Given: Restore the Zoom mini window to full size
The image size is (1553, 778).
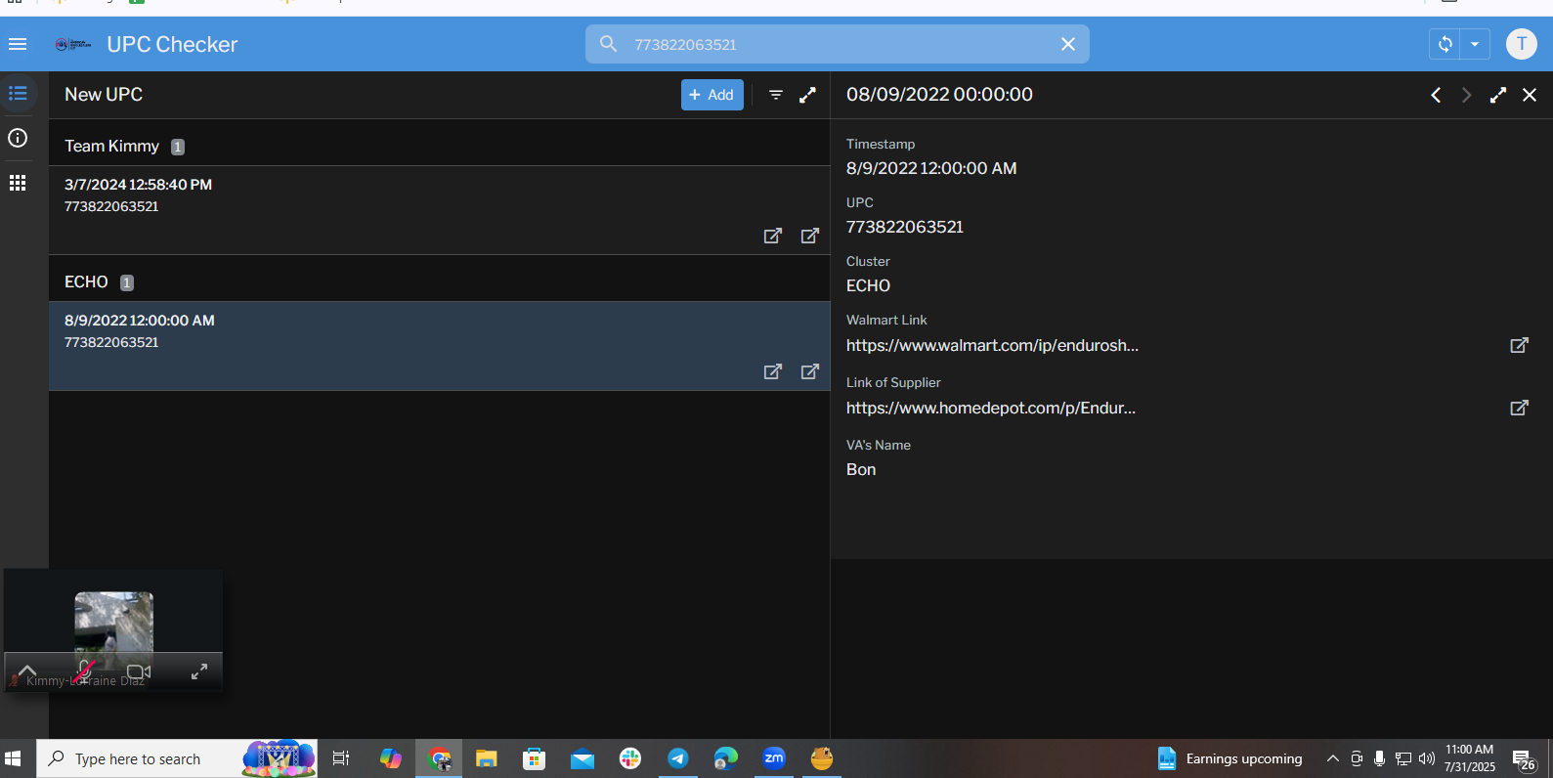Looking at the screenshot, I should click(199, 671).
